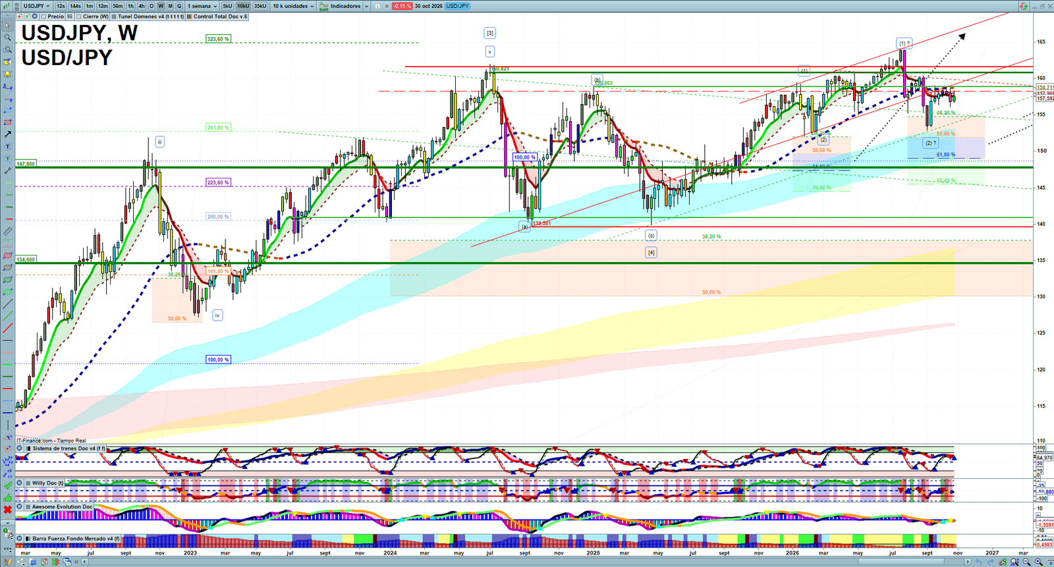
Task: Set history to 35kU units
Action: [260, 6]
